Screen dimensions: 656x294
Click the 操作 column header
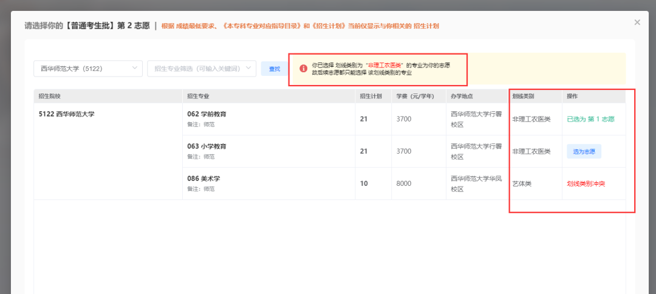(x=572, y=96)
